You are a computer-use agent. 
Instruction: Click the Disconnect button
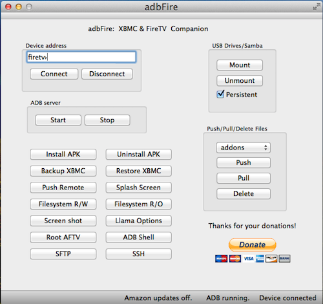pos(107,74)
